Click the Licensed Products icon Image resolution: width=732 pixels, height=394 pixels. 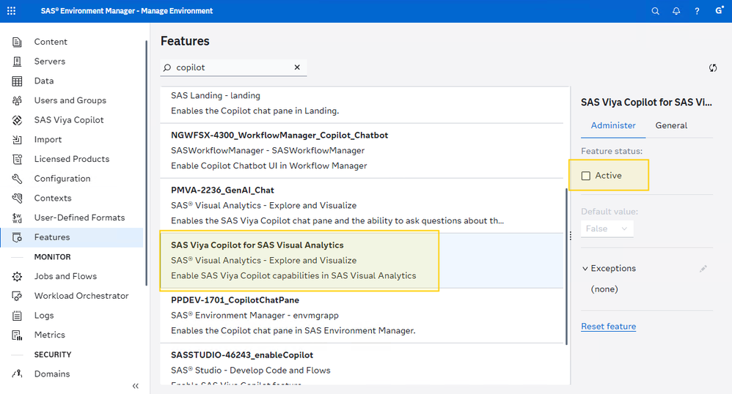(x=17, y=160)
